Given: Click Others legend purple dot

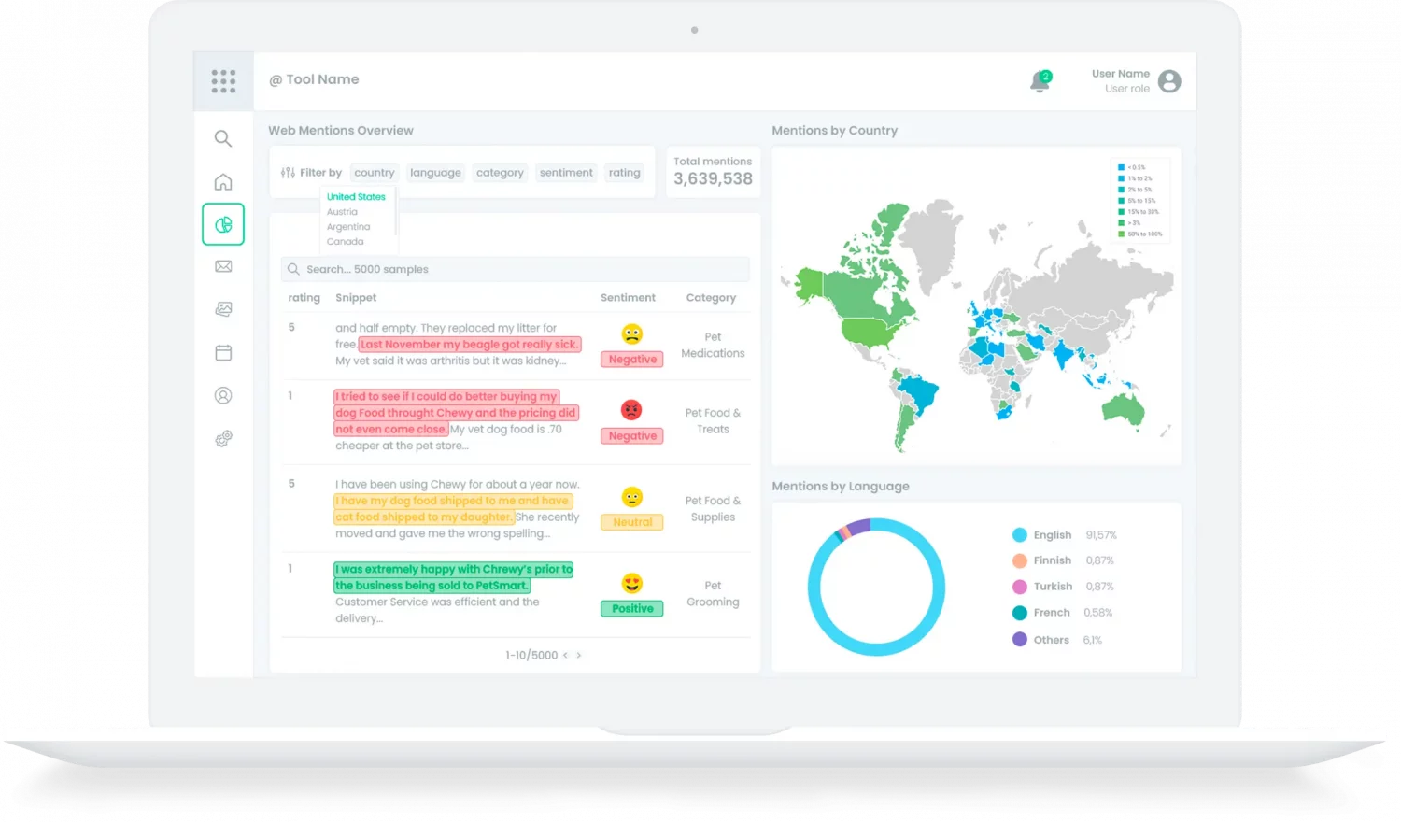Looking at the screenshot, I should point(1020,640).
